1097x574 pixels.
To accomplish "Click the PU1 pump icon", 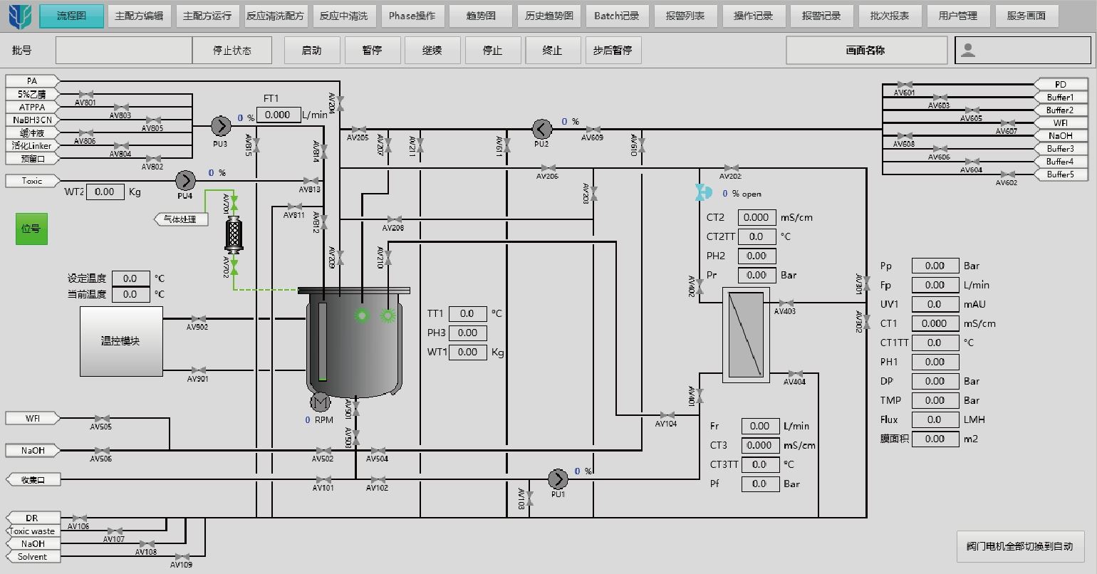I will pyautogui.click(x=558, y=479).
